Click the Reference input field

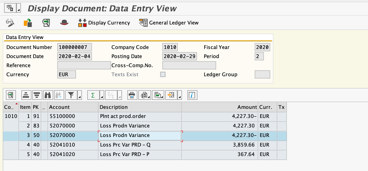84,65
